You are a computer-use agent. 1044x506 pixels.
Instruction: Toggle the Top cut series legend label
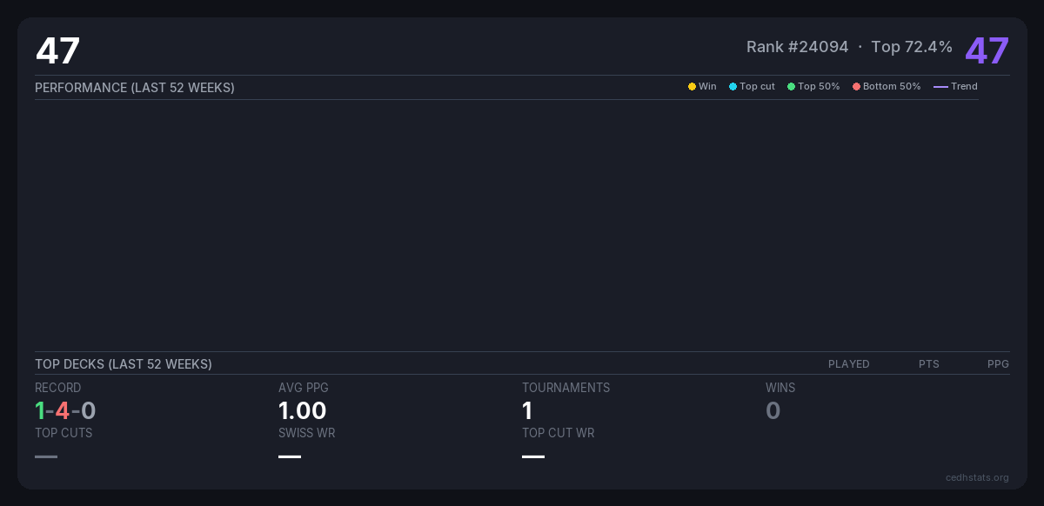[757, 87]
